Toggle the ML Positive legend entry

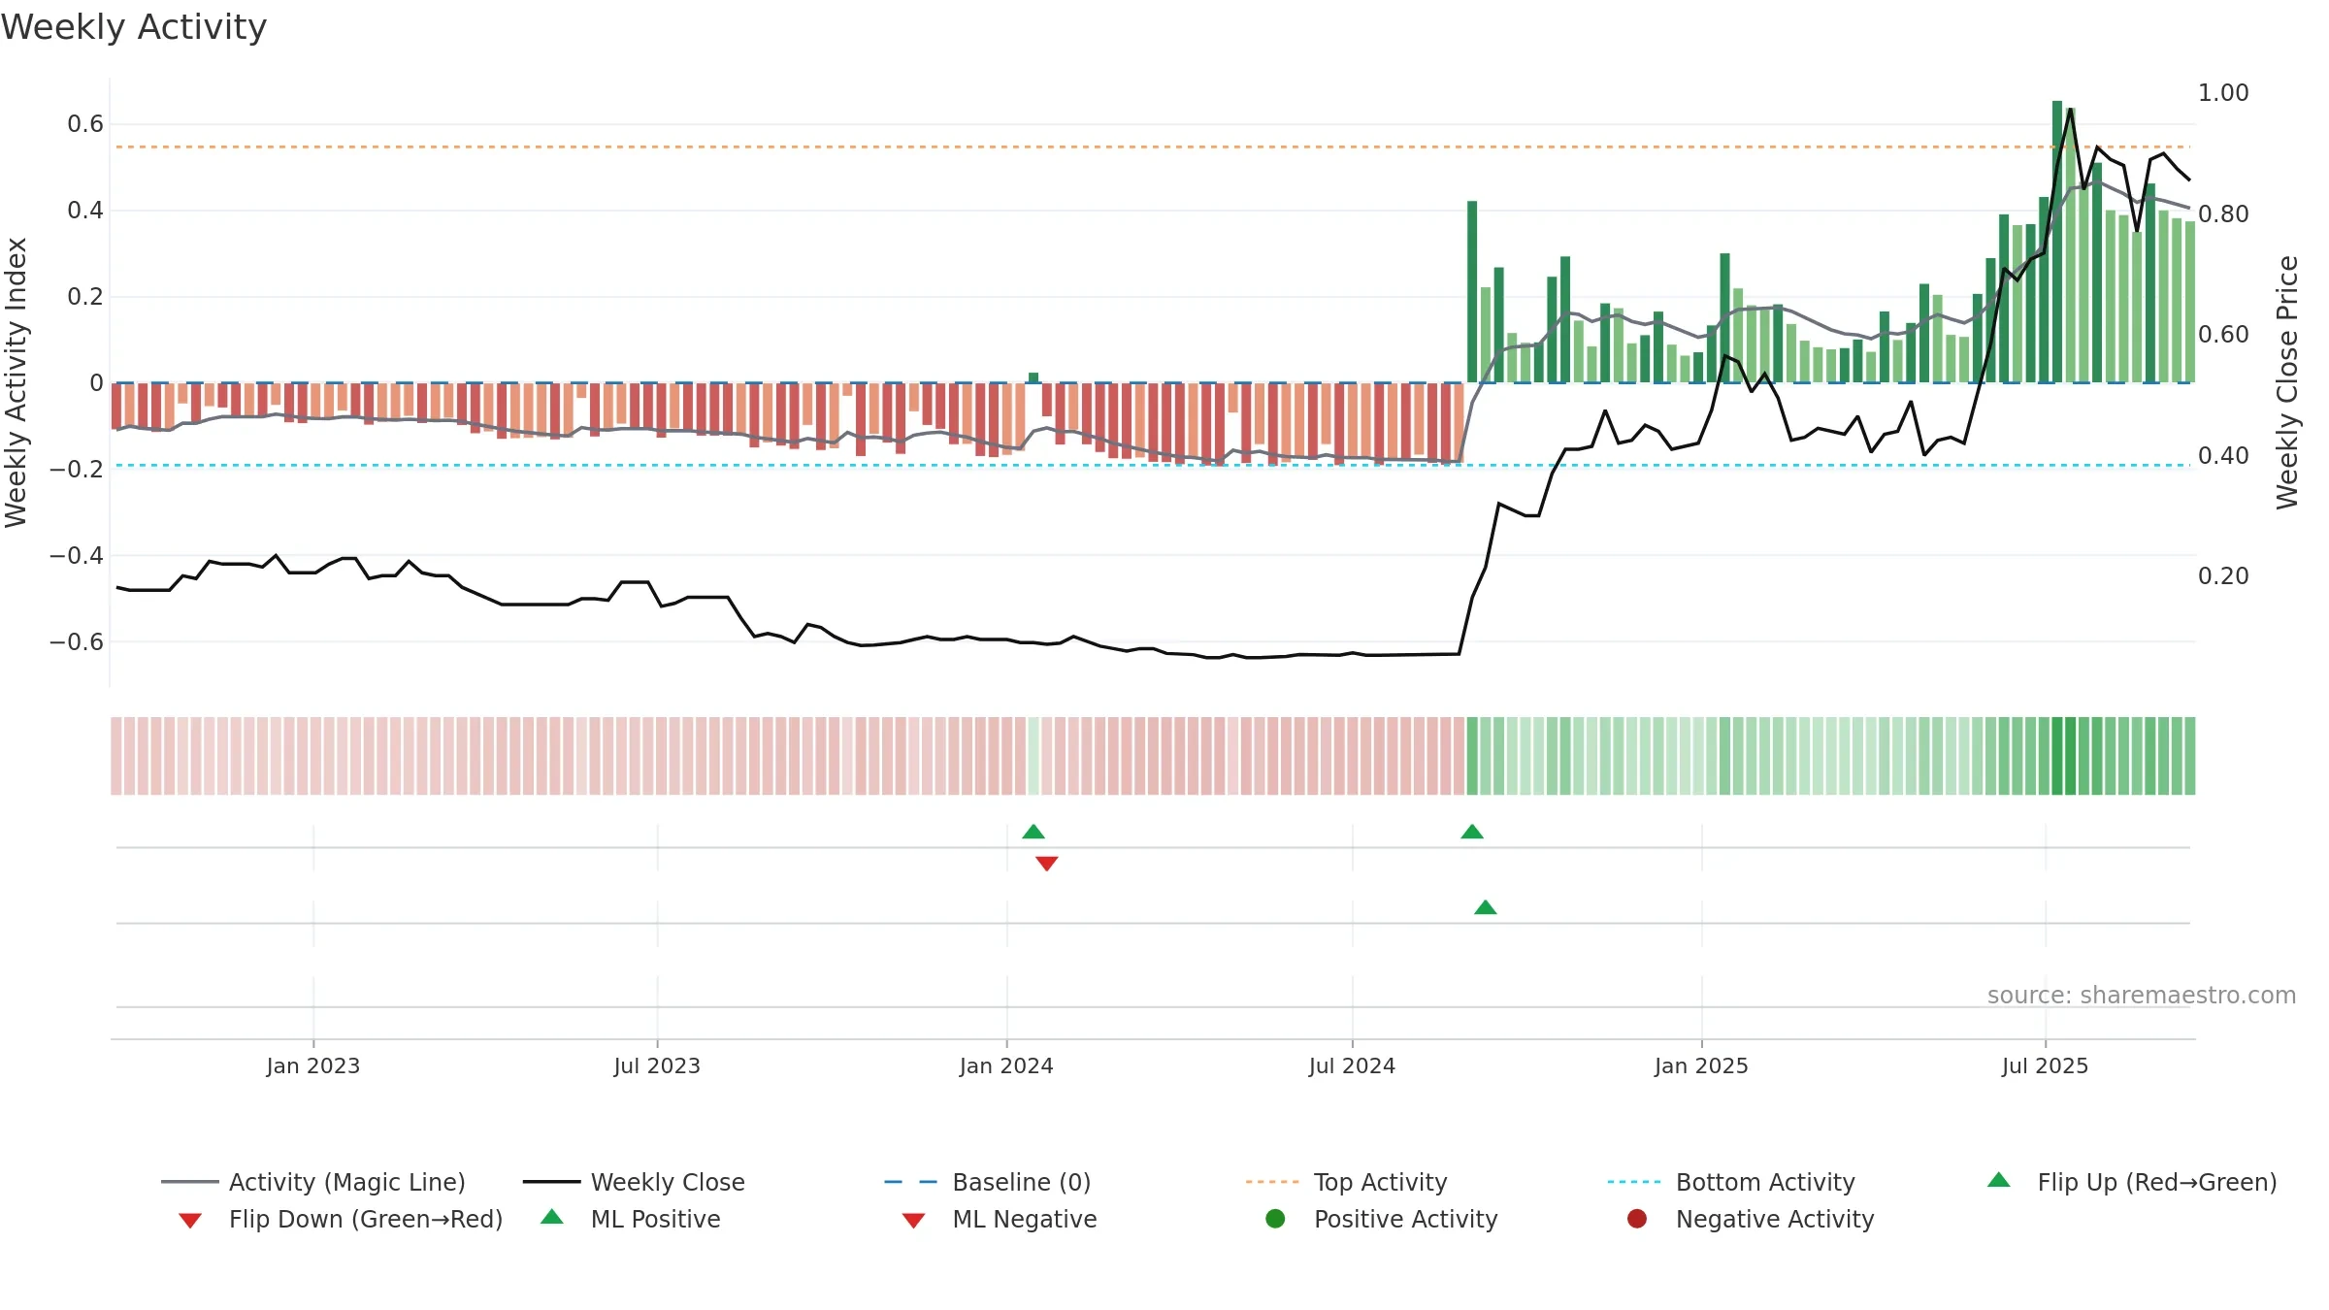click(631, 1219)
